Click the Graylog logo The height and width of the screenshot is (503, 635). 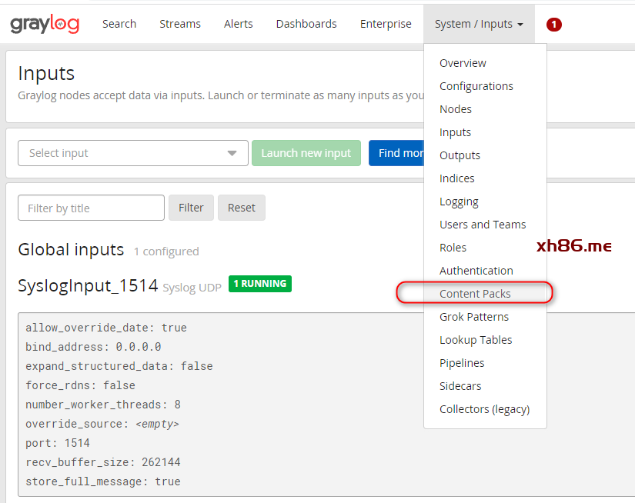point(45,24)
